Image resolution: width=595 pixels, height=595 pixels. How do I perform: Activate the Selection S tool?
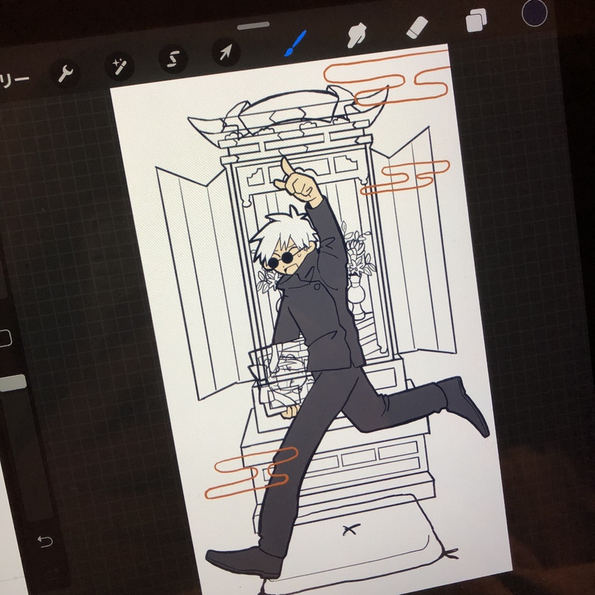[x=173, y=59]
